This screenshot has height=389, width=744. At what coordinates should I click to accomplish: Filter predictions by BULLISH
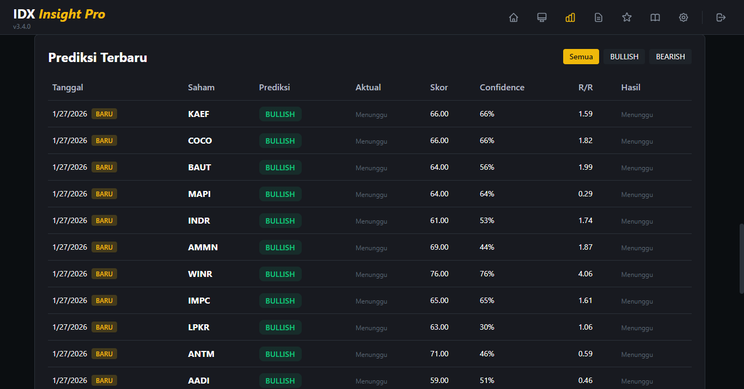[624, 57]
